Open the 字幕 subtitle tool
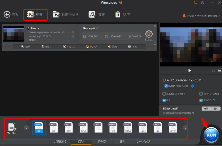 pos(132,47)
